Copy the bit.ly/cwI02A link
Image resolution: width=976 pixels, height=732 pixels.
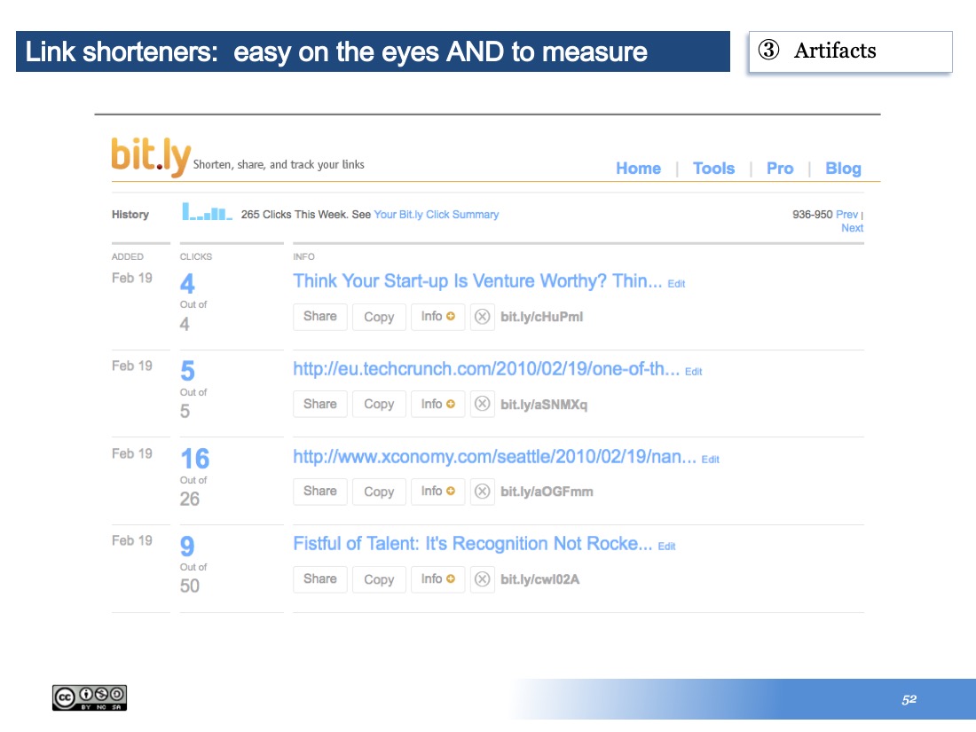coord(379,579)
